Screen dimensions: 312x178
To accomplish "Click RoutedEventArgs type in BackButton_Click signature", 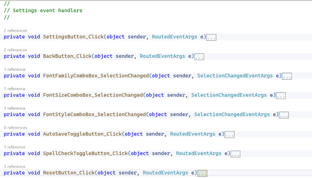I will pos(162,56).
